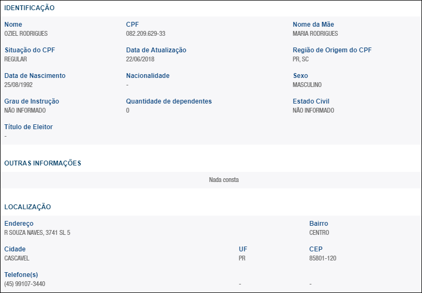Click the name OZIEL RODRIGUES
The height and width of the screenshot is (293, 422).
[x=26, y=34]
